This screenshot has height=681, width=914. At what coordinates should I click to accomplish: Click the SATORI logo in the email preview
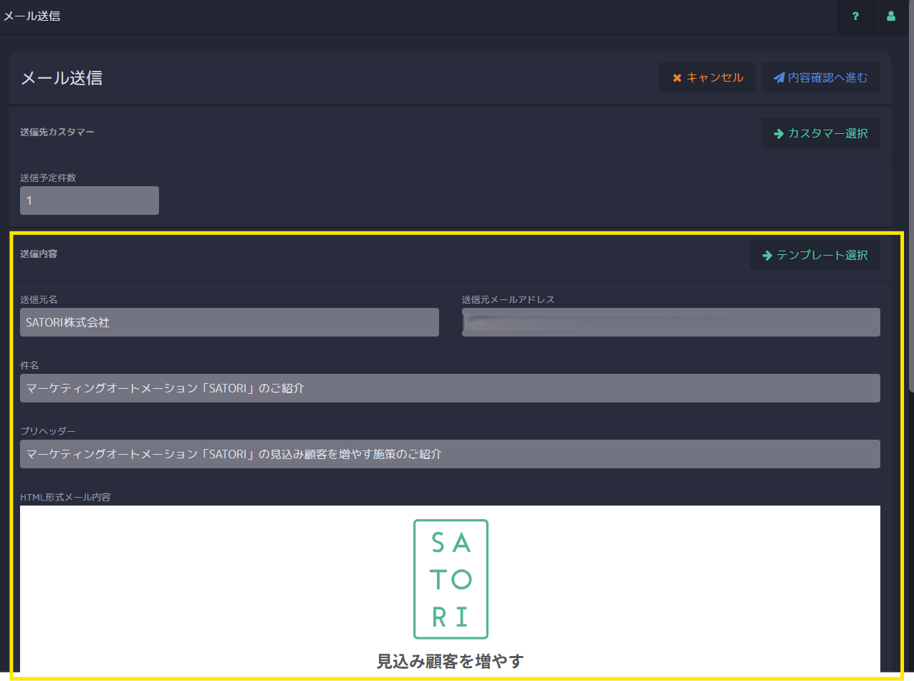450,579
